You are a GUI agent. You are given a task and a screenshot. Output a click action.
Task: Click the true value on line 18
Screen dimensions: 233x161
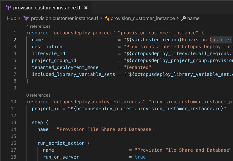click(140, 157)
